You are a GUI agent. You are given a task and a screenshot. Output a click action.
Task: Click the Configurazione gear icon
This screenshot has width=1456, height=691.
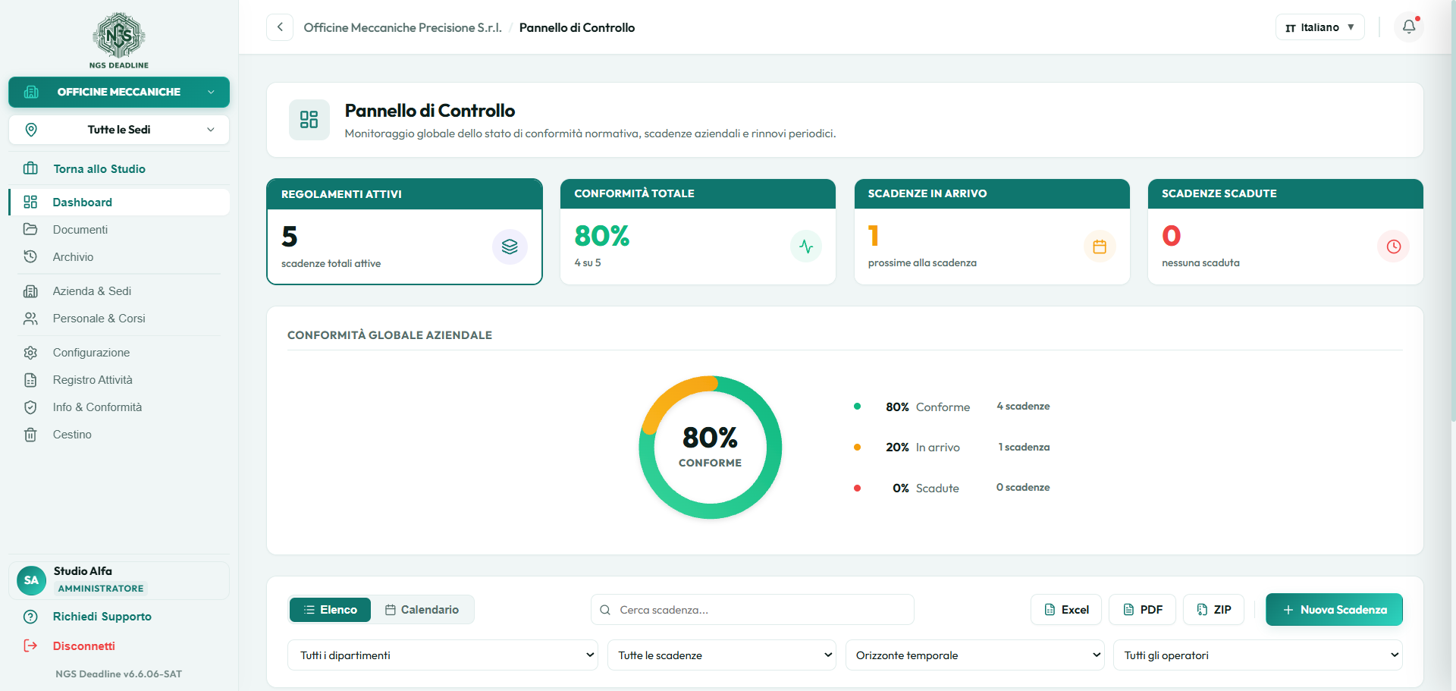(30, 353)
